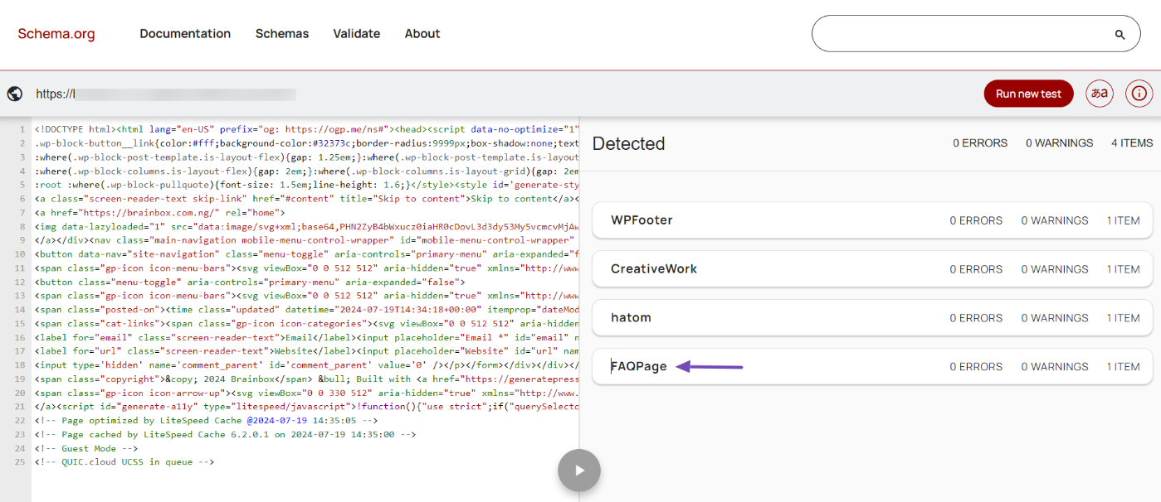Expand the WPFooter detected item
Image resolution: width=1161 pixels, height=502 pixels.
click(x=872, y=220)
